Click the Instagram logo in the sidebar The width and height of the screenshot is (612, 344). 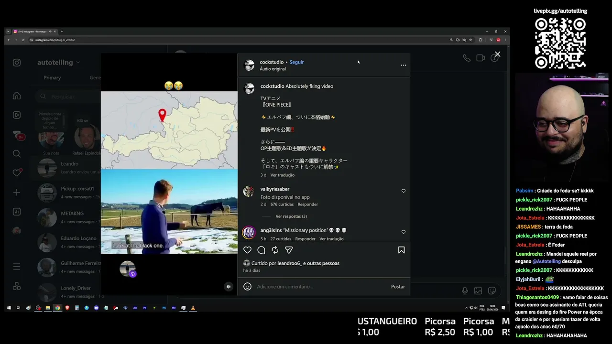click(17, 63)
